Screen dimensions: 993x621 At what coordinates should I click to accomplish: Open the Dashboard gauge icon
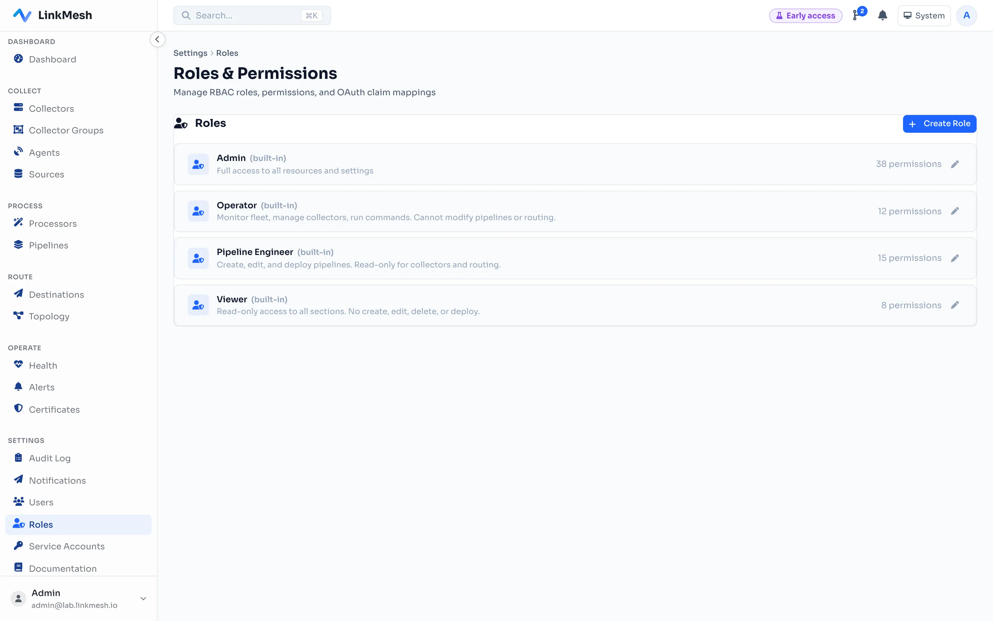coord(18,59)
